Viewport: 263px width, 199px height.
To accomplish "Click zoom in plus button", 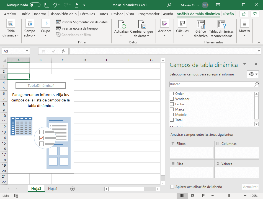I will point(245,196).
